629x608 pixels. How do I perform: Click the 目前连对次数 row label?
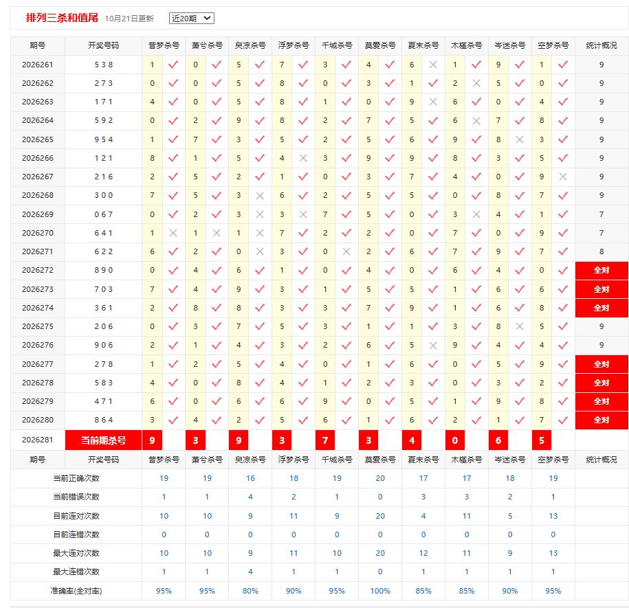[x=76, y=516]
